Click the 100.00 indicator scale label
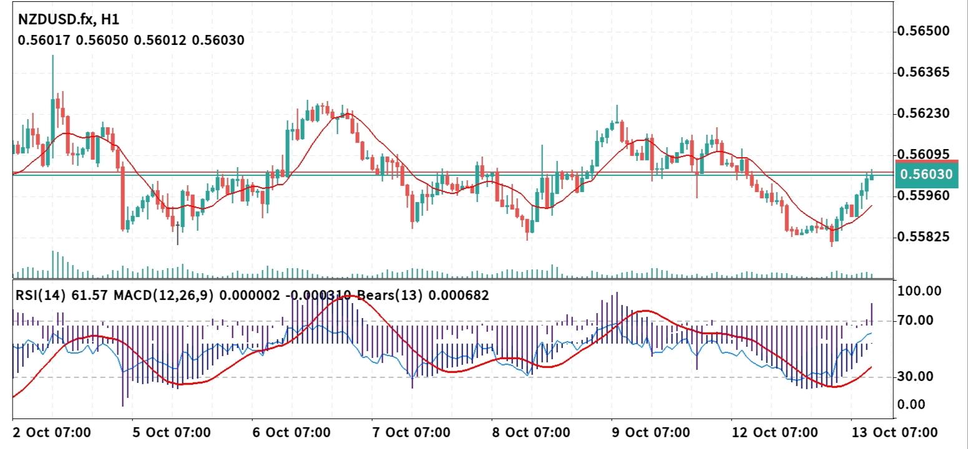Screen dimensions: 968x449 pyautogui.click(x=918, y=291)
